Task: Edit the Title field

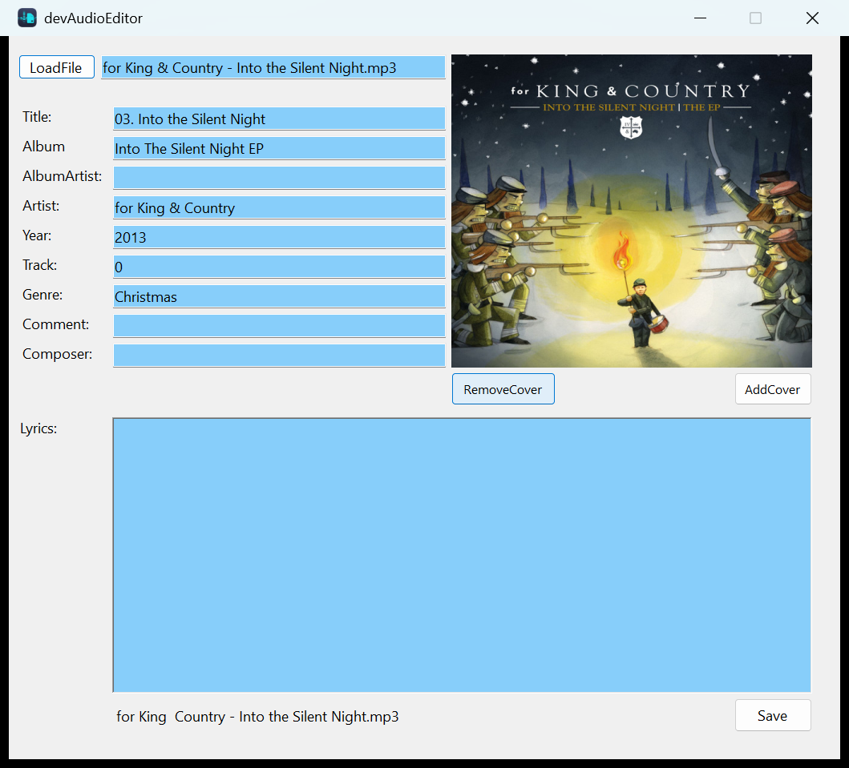Action: pos(279,119)
